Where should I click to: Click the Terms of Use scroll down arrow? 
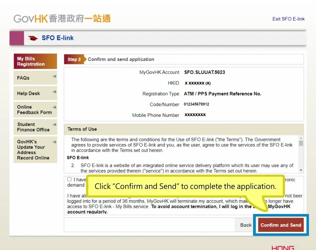pos(301,171)
